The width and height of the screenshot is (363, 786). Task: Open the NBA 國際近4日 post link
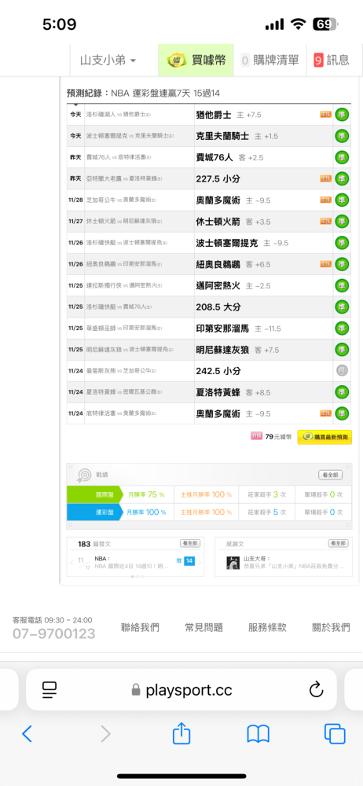coord(131,566)
